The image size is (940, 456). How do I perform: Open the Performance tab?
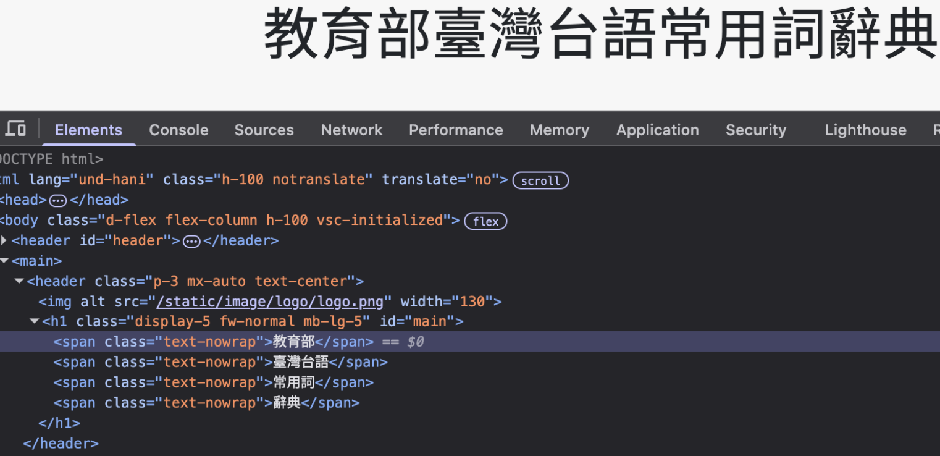tap(456, 130)
